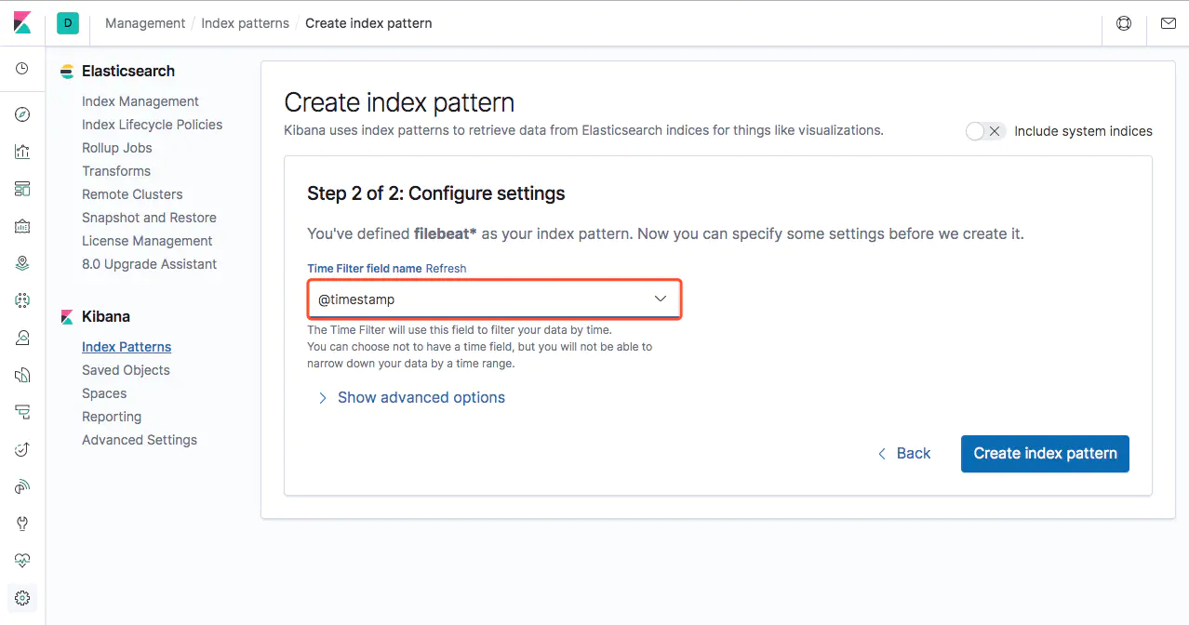Screen dimensions: 1189x625
Task: Click Refresh link for time fields
Action: [446, 268]
